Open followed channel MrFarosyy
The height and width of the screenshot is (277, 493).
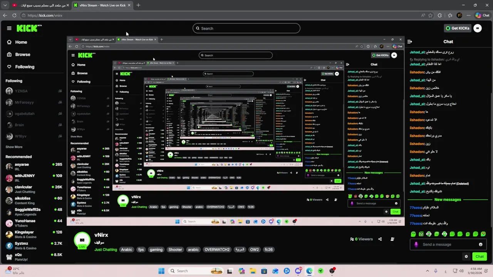click(34, 102)
